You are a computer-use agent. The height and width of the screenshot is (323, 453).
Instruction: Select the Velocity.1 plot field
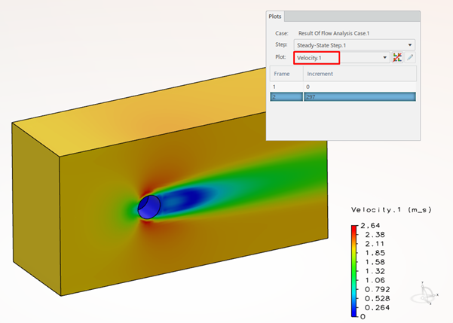(317, 58)
